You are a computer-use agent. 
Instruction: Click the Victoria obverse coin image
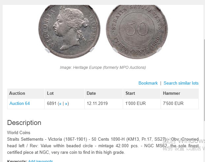pos(69,31)
